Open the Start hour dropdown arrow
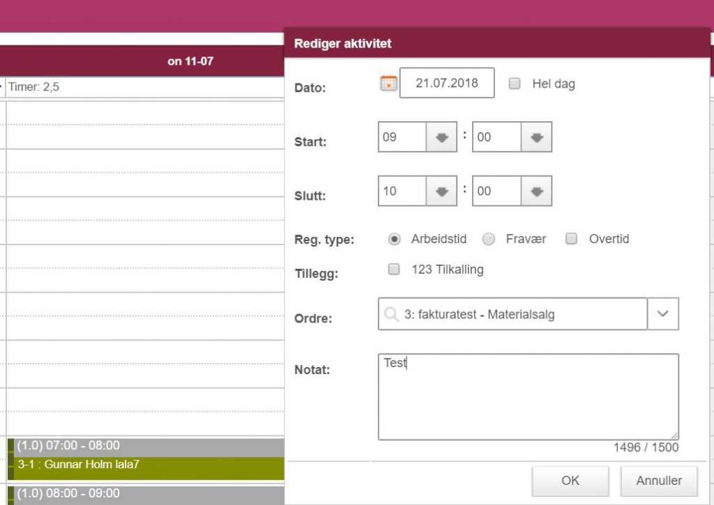Viewport: 714px width, 505px height. [x=441, y=137]
